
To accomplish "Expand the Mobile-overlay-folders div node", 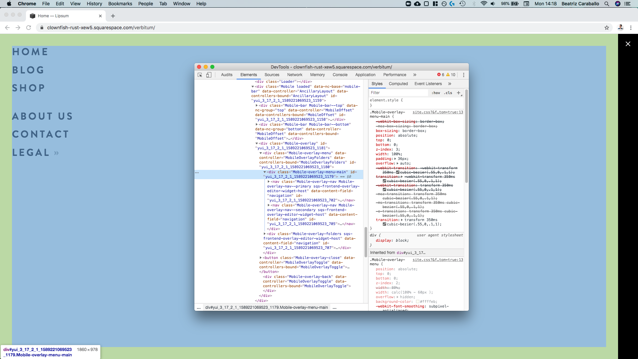I will [265, 234].
